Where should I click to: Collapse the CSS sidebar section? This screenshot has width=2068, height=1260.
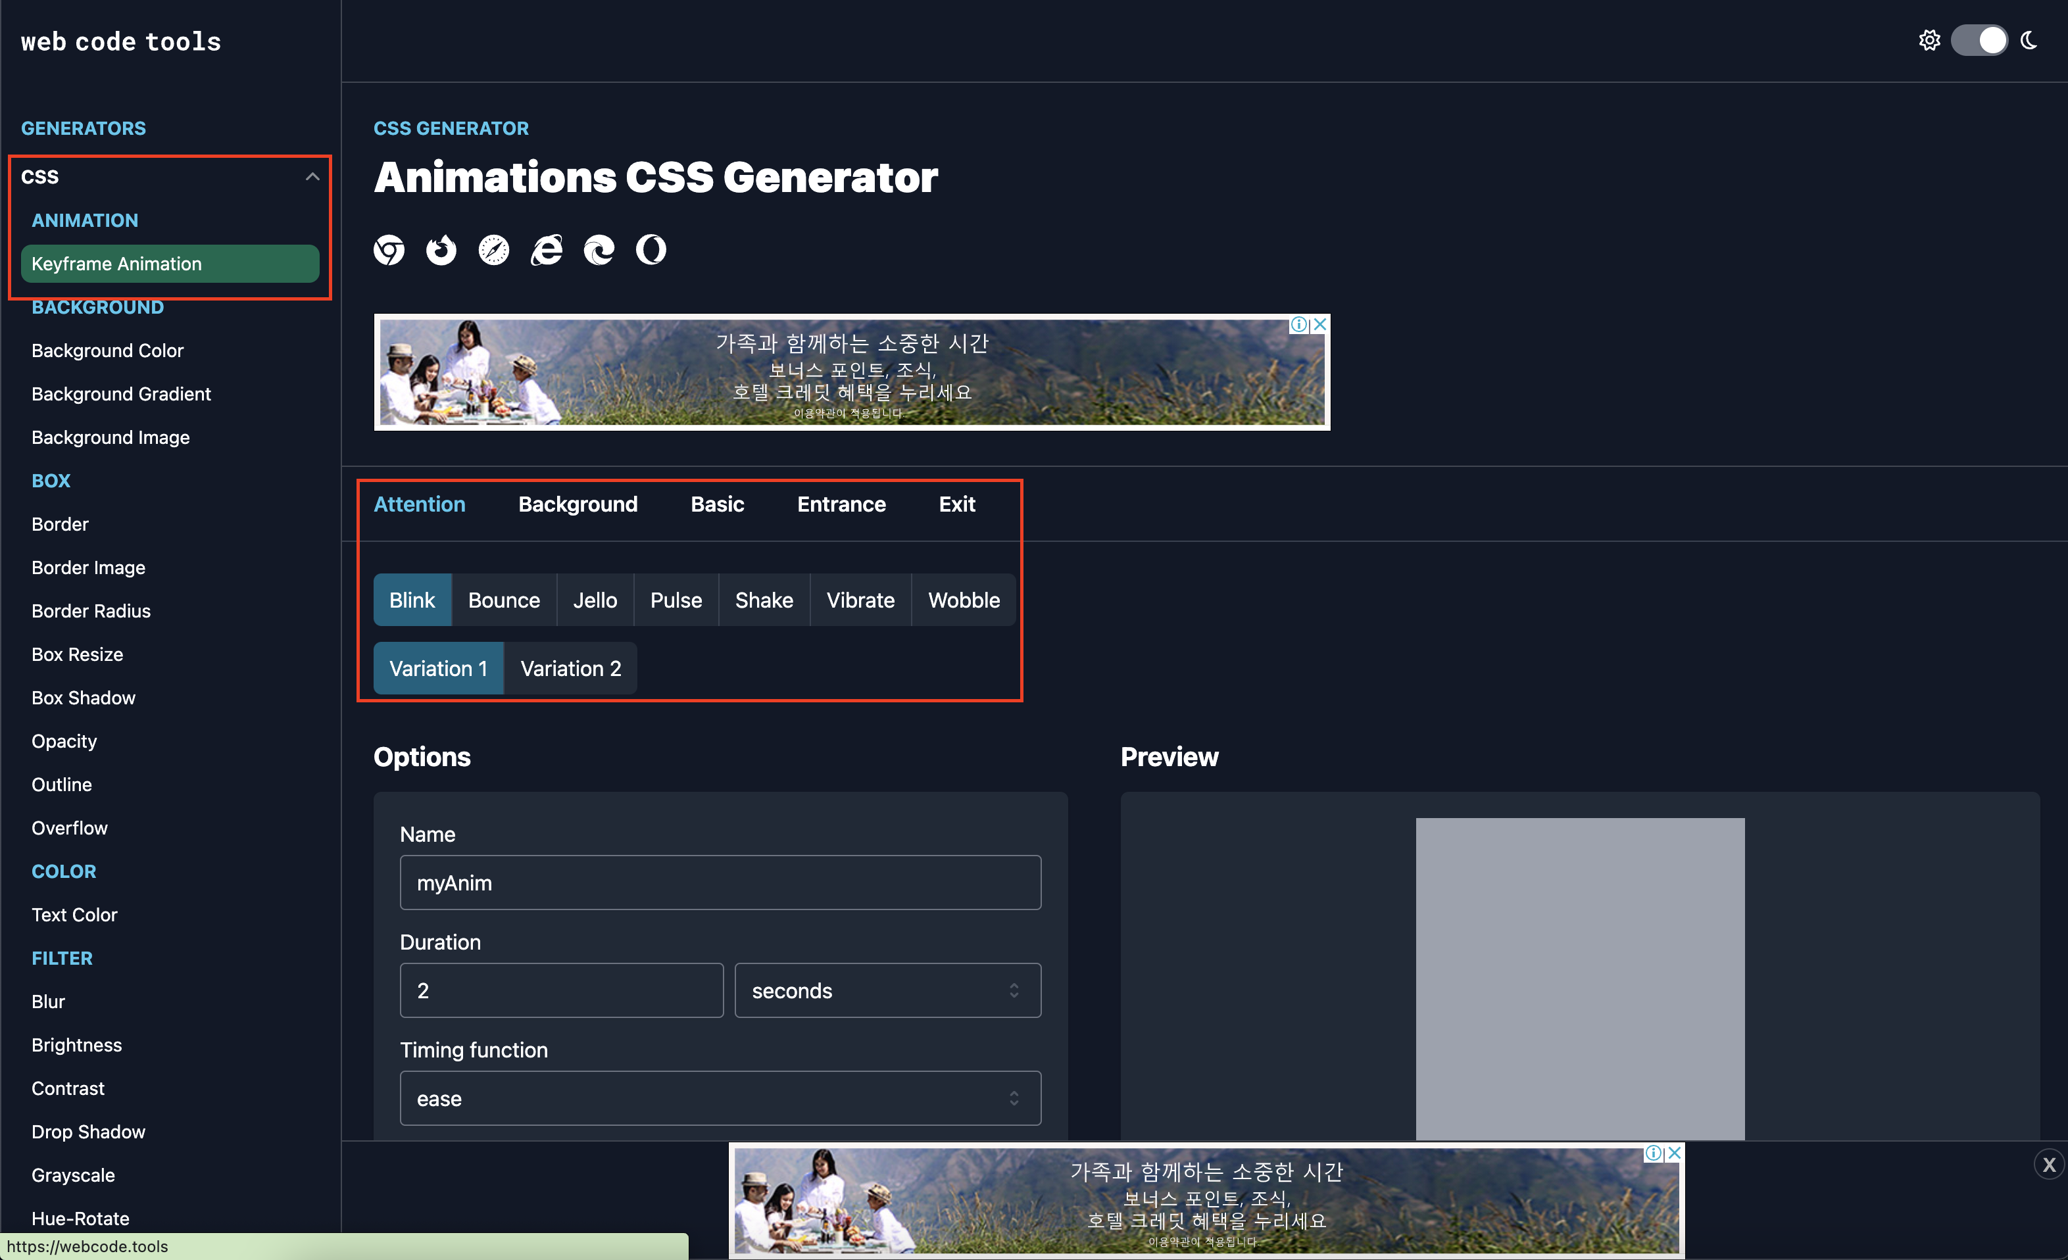(x=312, y=177)
